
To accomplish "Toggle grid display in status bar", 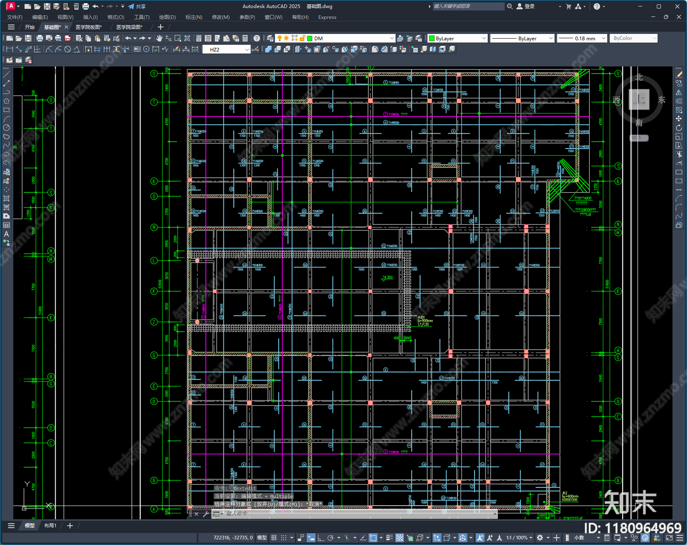I will pyautogui.click(x=274, y=538).
